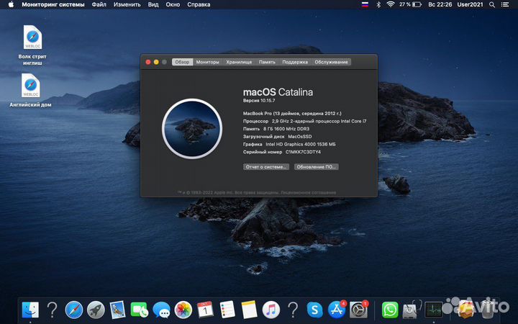Open the Изменить menu
The image size is (518, 324).
point(127,4)
